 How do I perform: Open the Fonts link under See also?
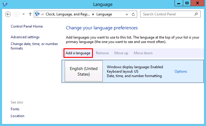pyautogui.click(x=15, y=109)
